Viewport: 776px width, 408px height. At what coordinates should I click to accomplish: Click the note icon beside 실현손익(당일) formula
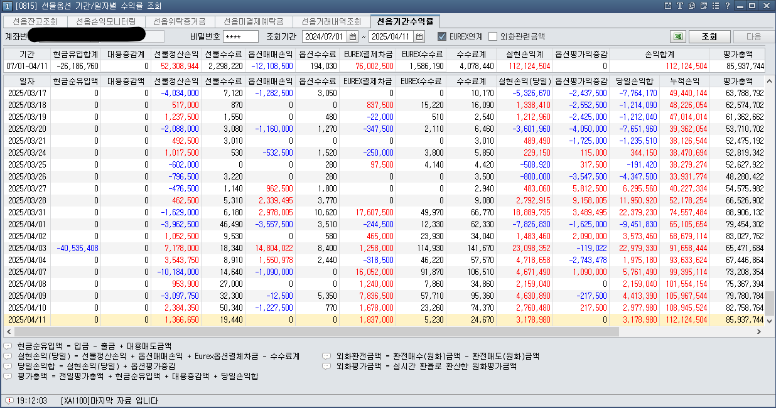8,356
